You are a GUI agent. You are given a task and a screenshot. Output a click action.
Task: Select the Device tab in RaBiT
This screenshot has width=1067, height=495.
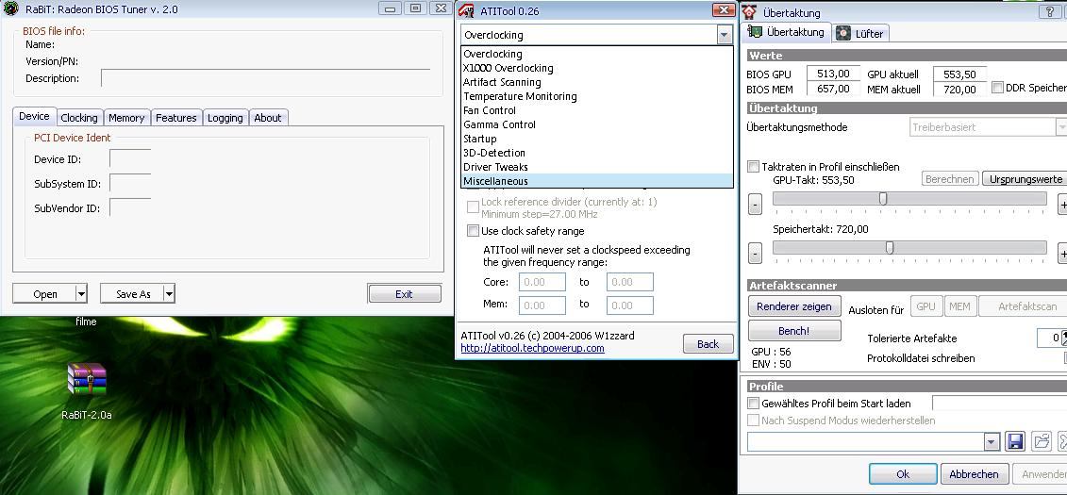point(34,116)
